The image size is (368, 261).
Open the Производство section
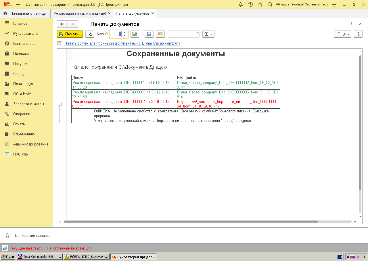(26, 84)
